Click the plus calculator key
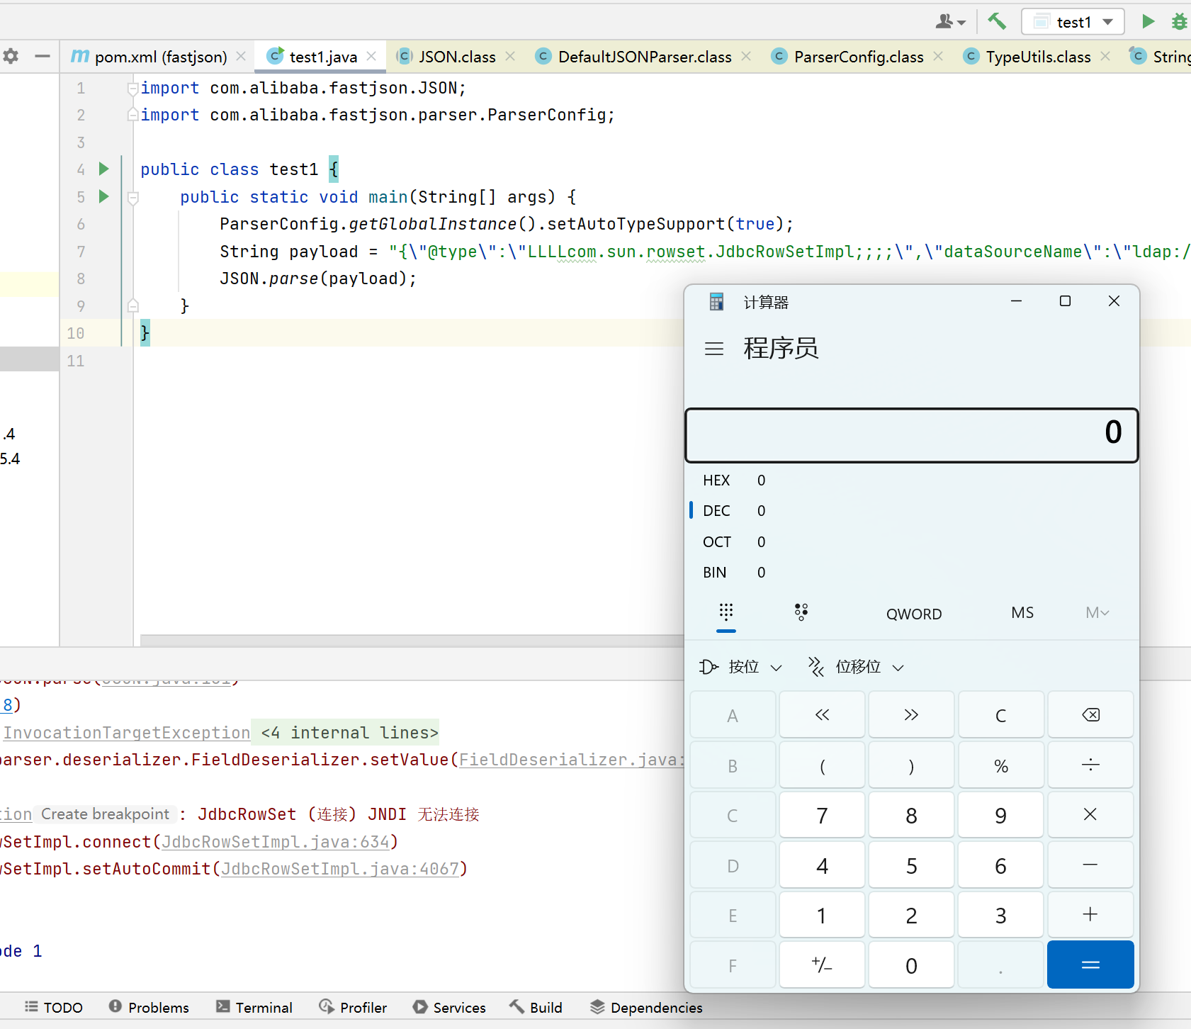The image size is (1191, 1029). [1090, 915]
